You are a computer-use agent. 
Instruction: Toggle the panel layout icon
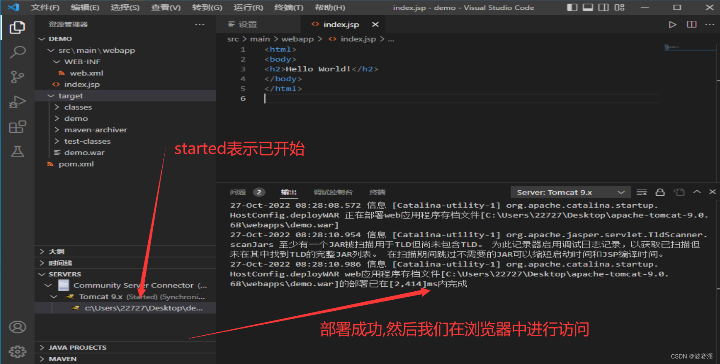point(588,7)
